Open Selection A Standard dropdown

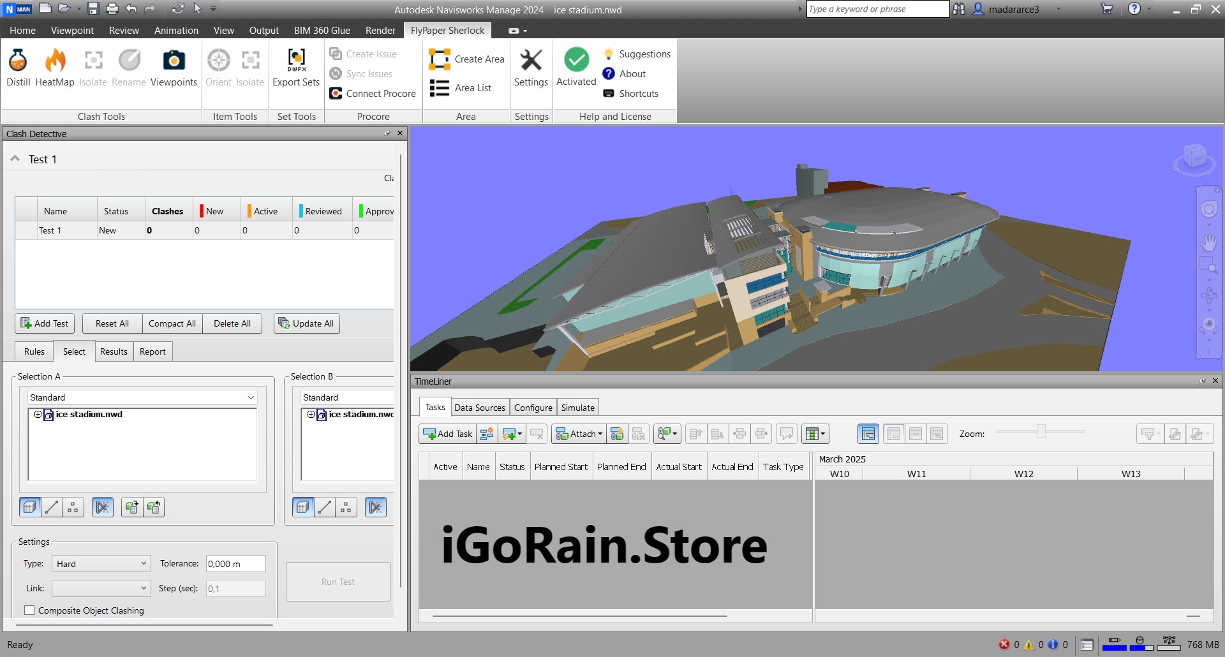click(x=142, y=397)
